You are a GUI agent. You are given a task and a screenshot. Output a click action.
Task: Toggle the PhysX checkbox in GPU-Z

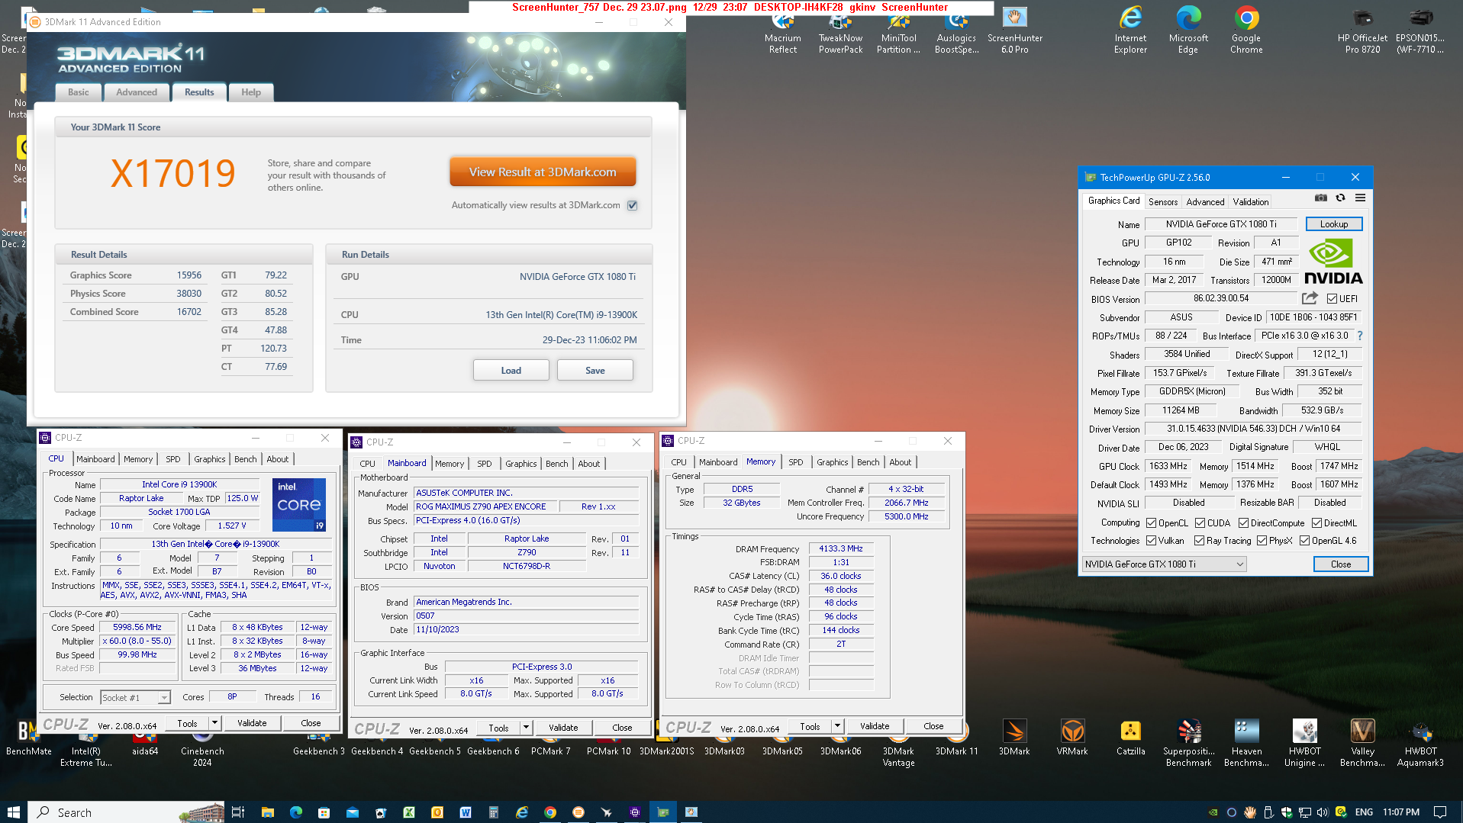pyautogui.click(x=1262, y=541)
